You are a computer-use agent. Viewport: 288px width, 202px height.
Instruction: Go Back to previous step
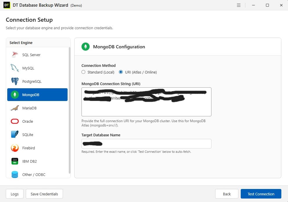227,194
